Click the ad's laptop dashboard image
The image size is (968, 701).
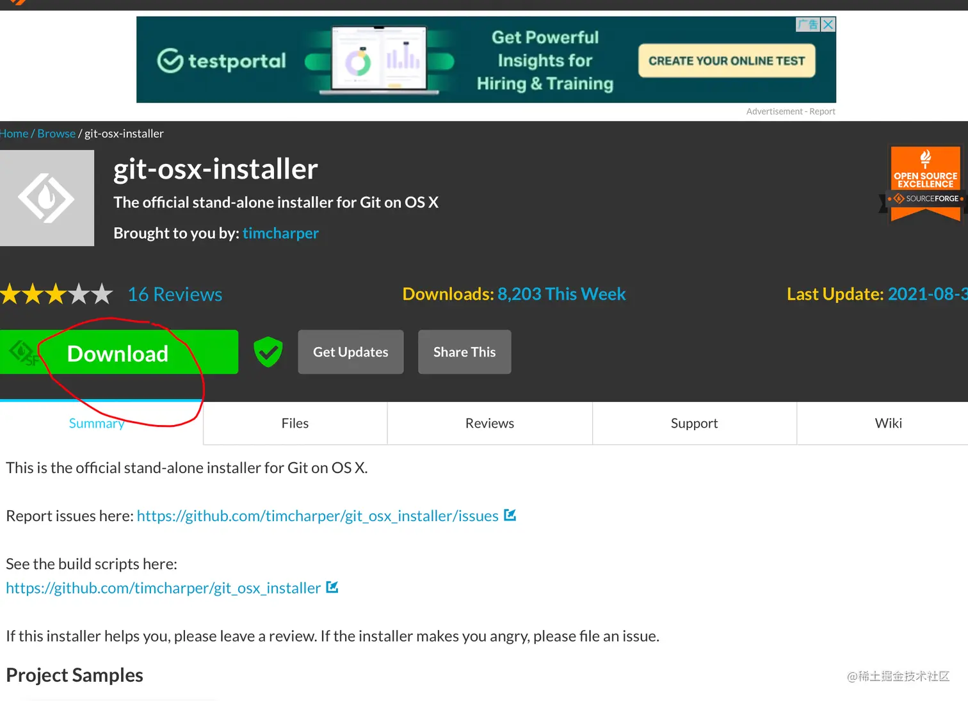[379, 60]
